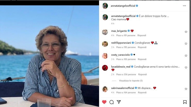Click the share paper plane icon
This screenshot has width=191, height=107.
point(119,102)
